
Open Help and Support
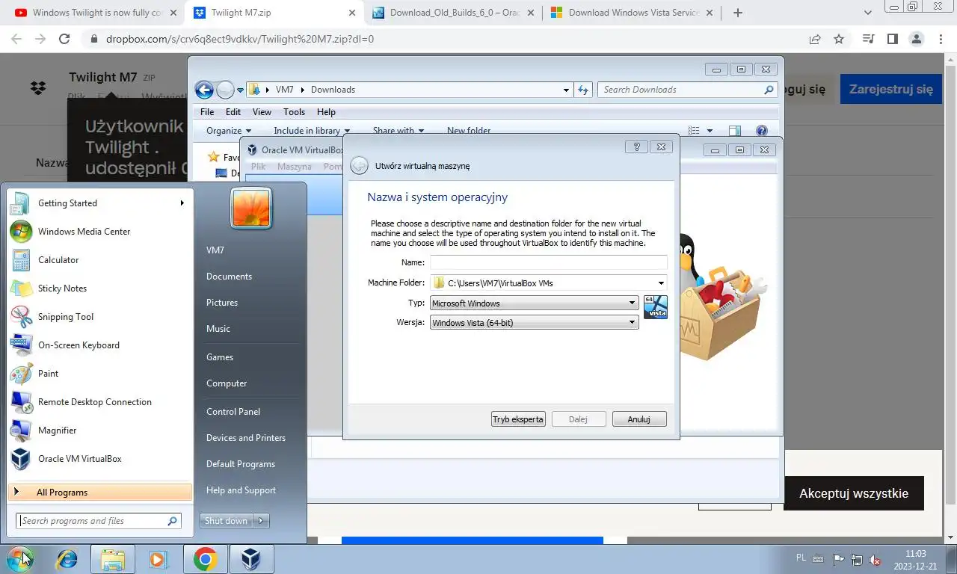point(241,490)
